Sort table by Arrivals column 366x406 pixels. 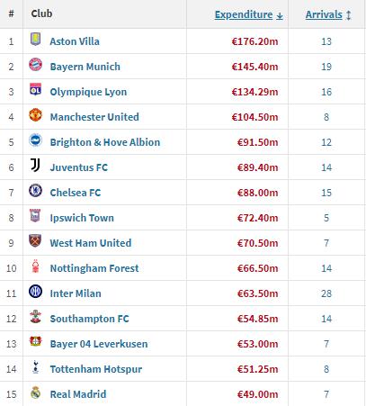324,14
